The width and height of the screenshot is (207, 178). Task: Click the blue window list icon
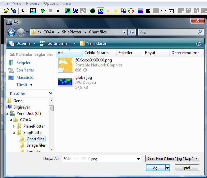[x=171, y=11]
